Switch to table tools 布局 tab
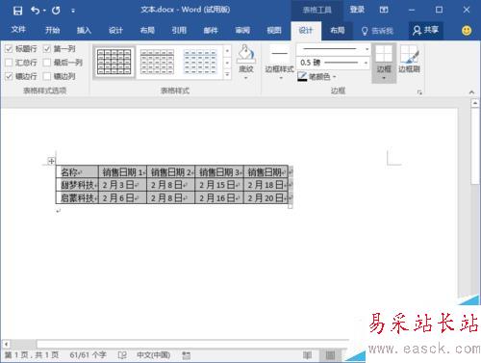The height and width of the screenshot is (363, 481). tap(338, 30)
